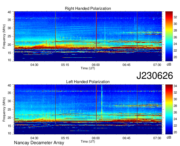180x146 pixels.
Task: Click the 10 MHz tick on Right Handed plot
Action: point(10,60)
